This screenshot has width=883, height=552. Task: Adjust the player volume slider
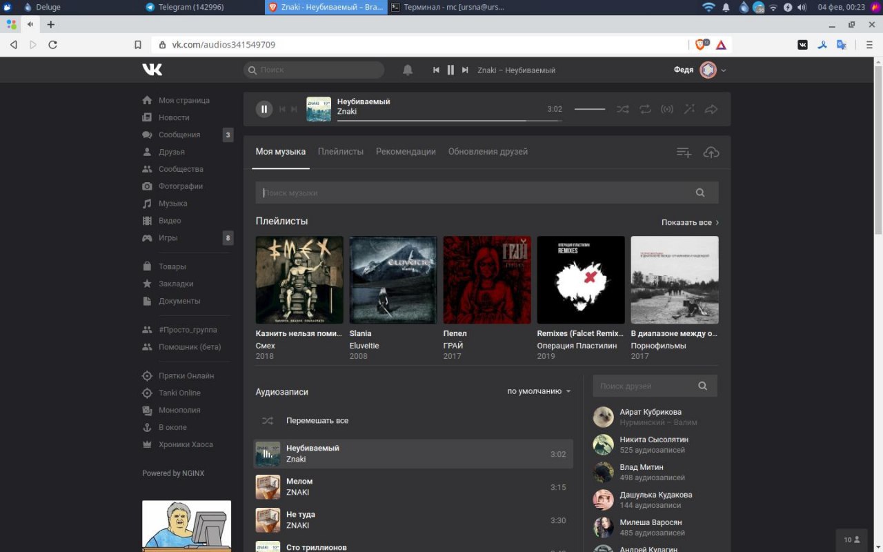click(590, 109)
